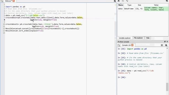169x95 pixels.
Task: Select the 'data' variable name cell
Action: point(120,9)
